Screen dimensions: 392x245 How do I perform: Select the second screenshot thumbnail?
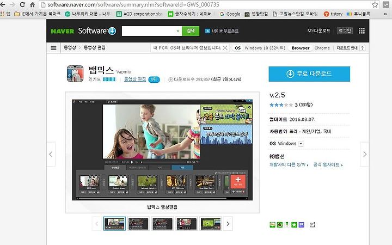coord(138,224)
